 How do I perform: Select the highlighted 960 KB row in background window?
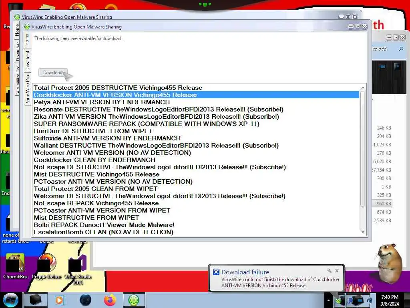[382, 203]
